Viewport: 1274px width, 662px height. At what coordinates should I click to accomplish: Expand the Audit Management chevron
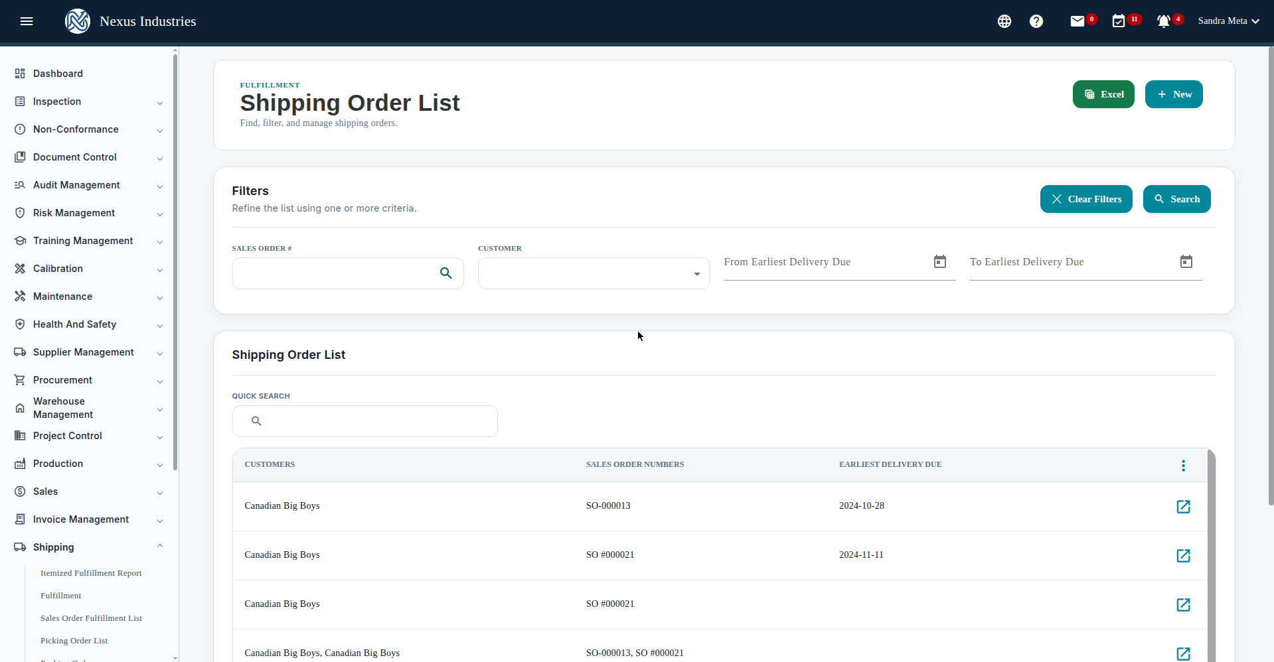click(160, 186)
